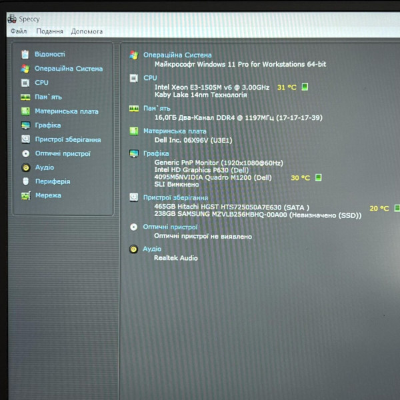Open Пристрої зберігання in the sidebar
This screenshot has height=400, width=400.
click(68, 139)
